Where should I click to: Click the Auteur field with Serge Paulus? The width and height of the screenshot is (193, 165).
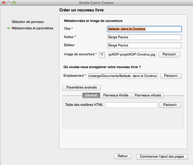pos(144,37)
